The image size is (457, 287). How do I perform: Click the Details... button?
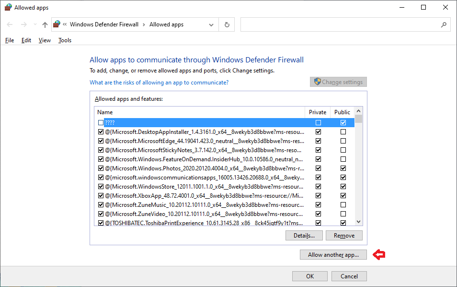pos(304,236)
